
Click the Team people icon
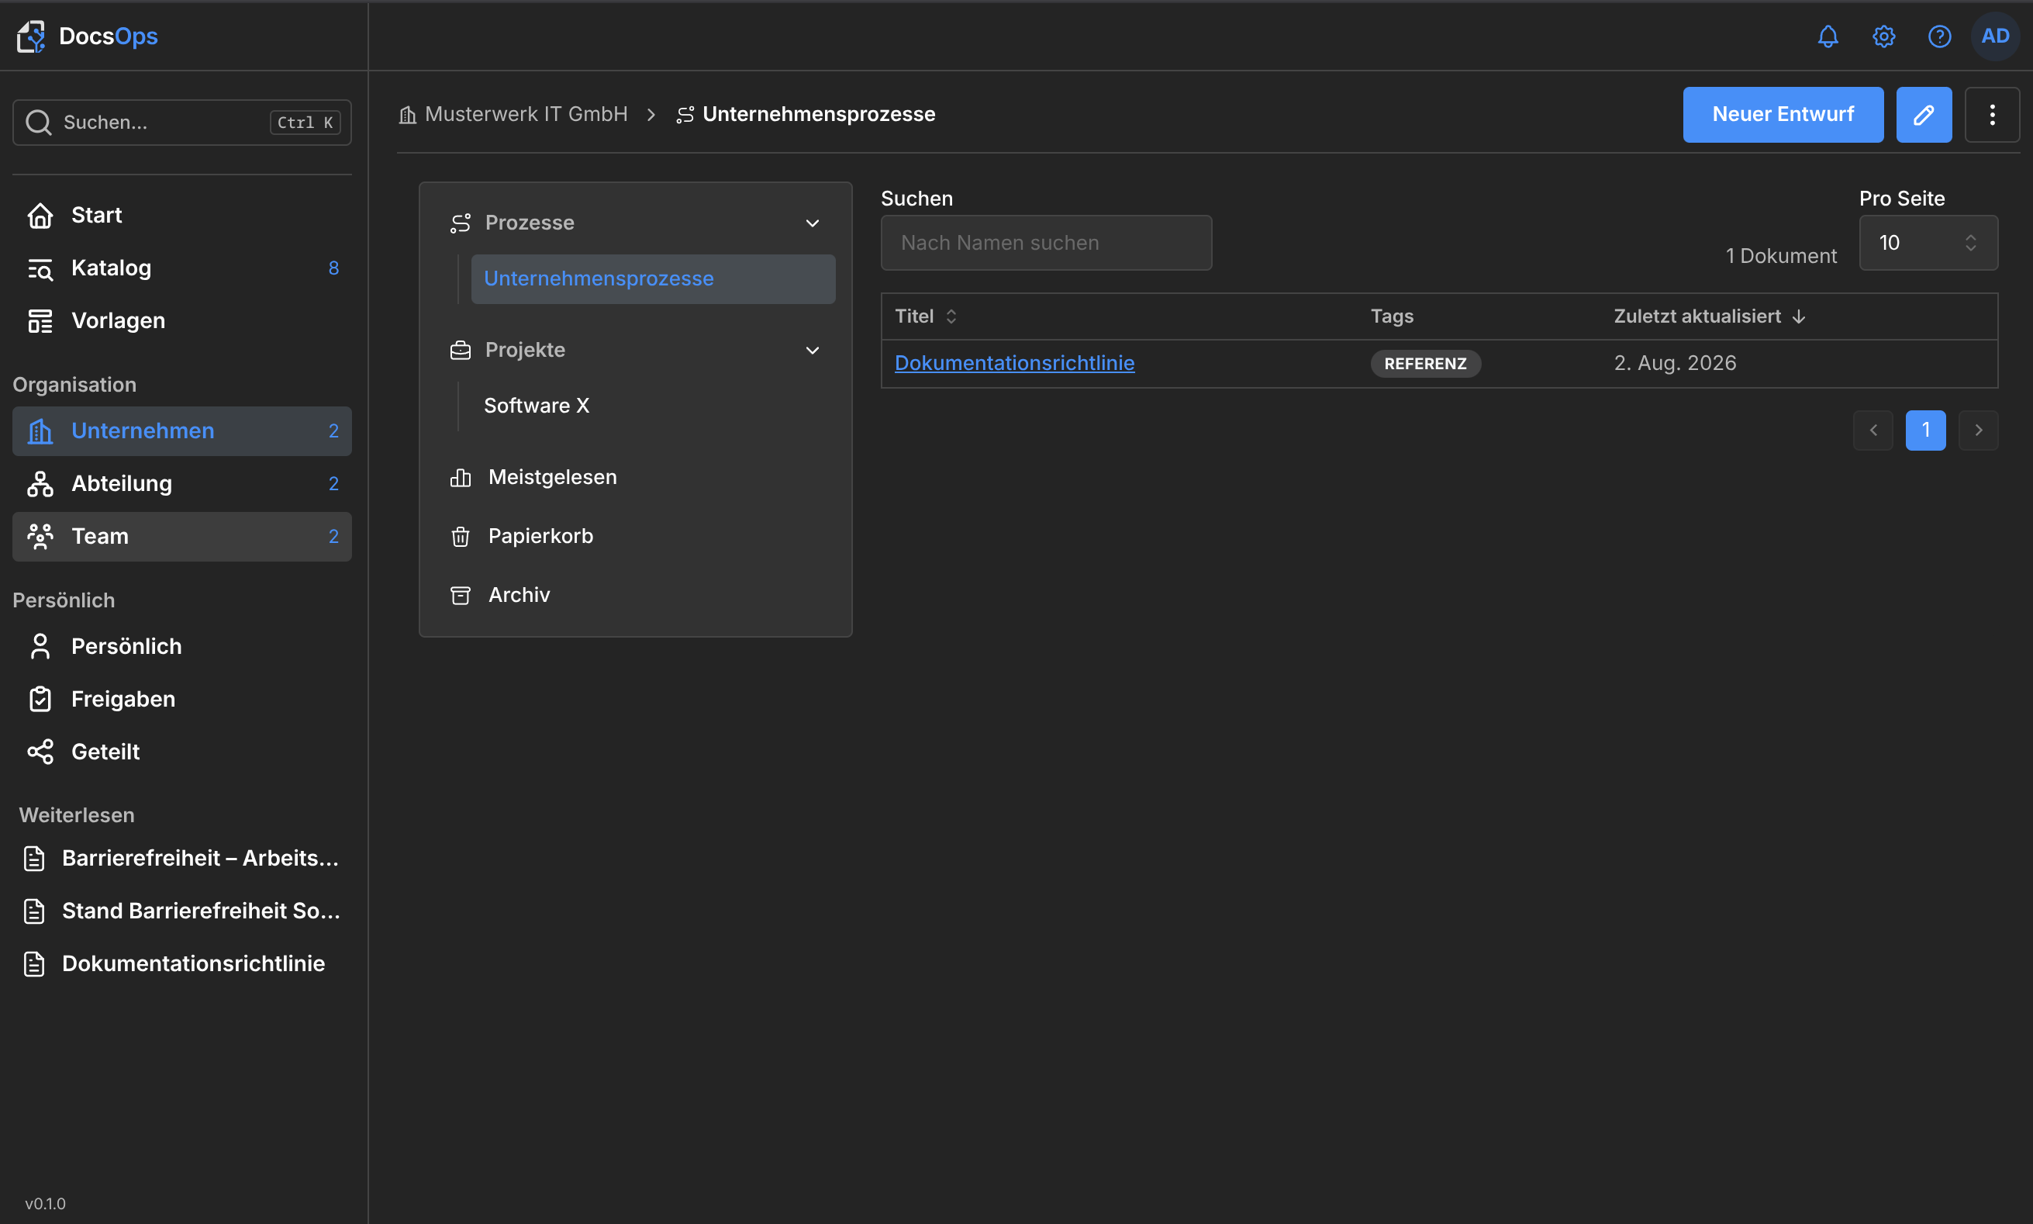(40, 537)
